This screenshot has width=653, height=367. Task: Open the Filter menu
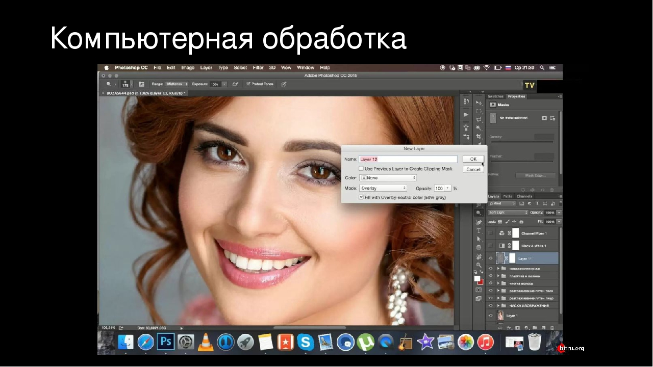(x=258, y=68)
